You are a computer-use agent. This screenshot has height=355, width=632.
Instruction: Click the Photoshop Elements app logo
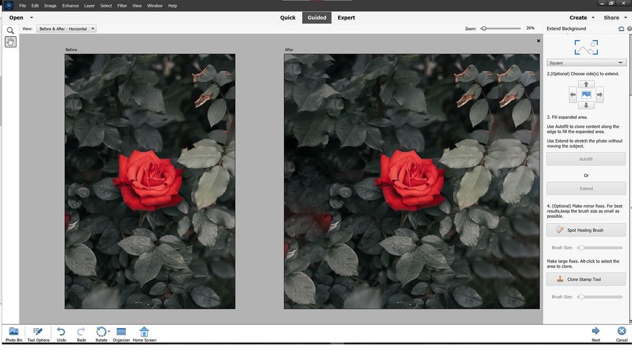(x=8, y=6)
